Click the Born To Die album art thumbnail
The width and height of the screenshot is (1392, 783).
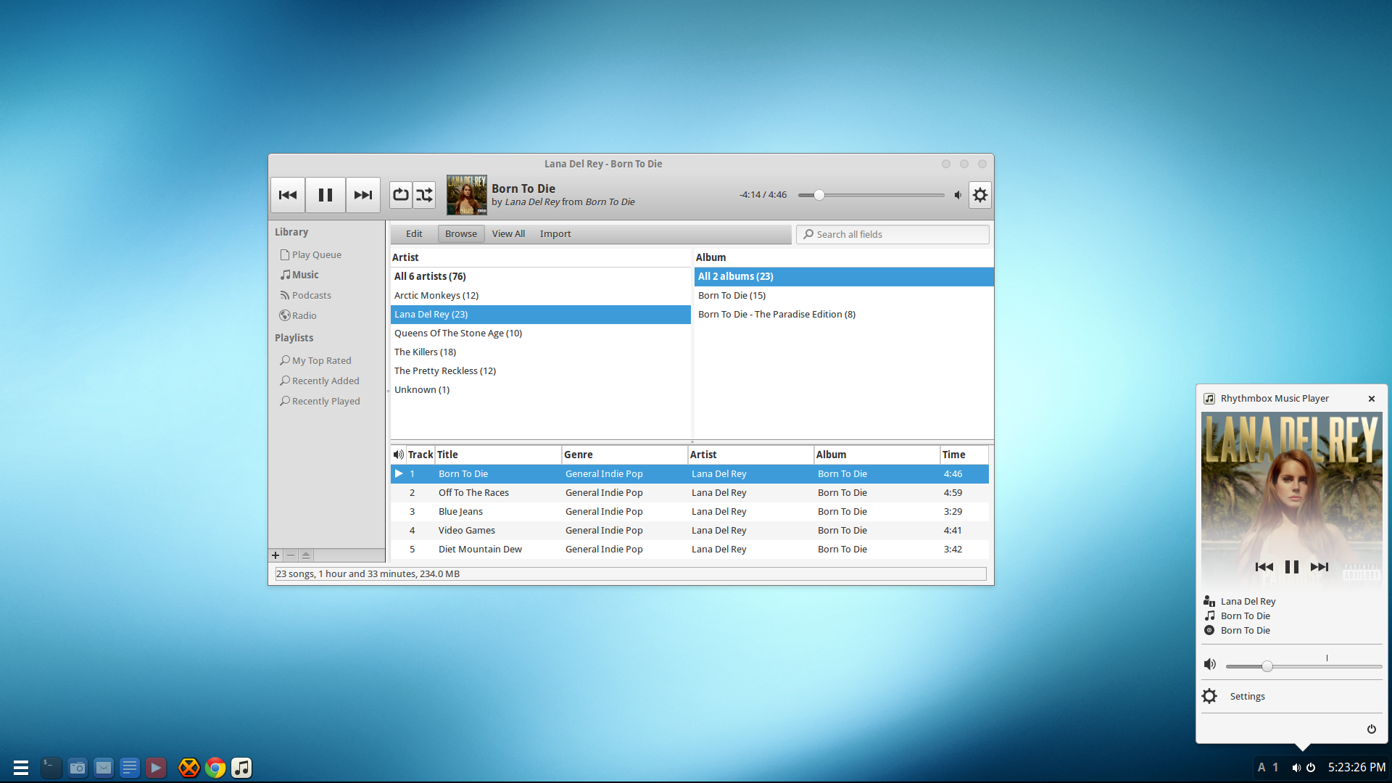click(466, 195)
